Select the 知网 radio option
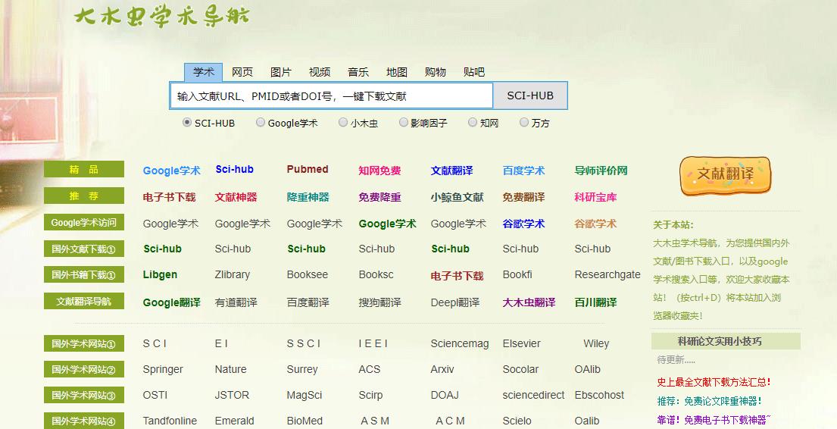This screenshot has width=837, height=429. (x=473, y=122)
